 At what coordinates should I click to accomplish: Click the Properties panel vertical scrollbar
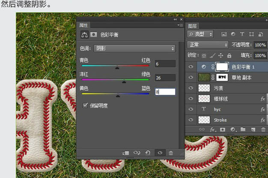click(x=182, y=95)
